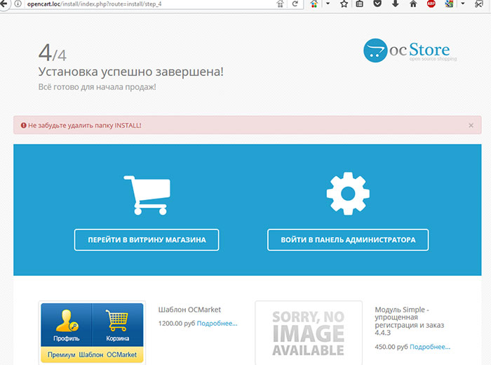Image resolution: width=491 pixels, height=365 pixels.
Task: Click the large shopping cart icon
Action: [147, 194]
